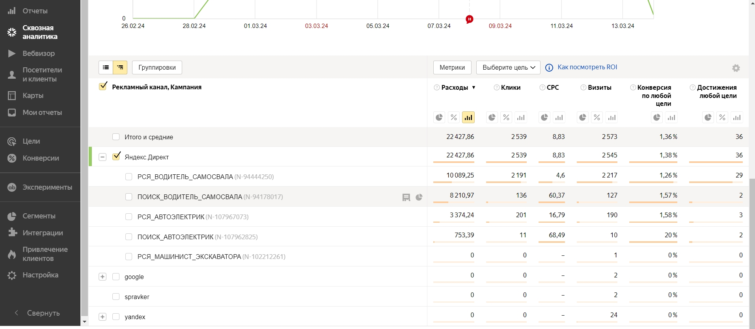Screen dimensions: 755x329
Task: Uncheck the Яндекс.Директ checkbox
Action: click(x=116, y=156)
